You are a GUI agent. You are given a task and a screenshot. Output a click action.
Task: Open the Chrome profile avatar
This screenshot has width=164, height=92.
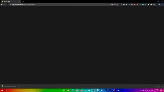click(x=159, y=5)
